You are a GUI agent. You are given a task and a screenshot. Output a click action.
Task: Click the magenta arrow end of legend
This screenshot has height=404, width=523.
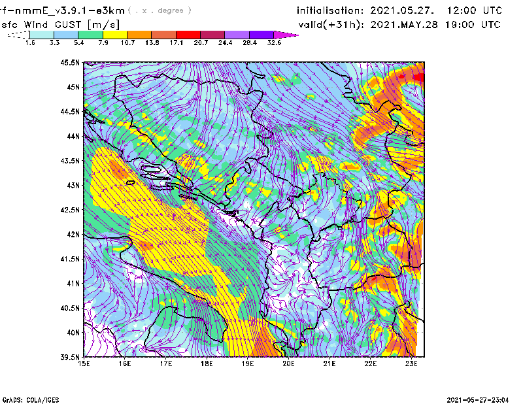[x=286, y=35]
